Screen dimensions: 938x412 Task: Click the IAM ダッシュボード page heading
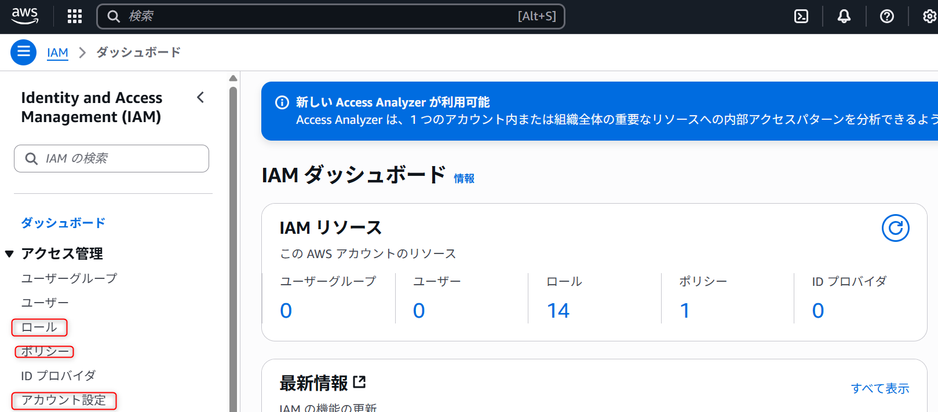(353, 175)
